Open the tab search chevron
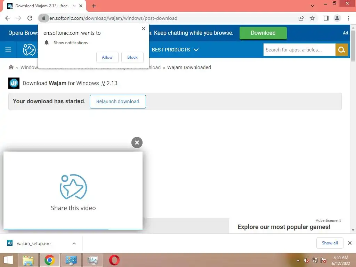Image resolution: width=356 pixels, height=267 pixels. point(313,6)
